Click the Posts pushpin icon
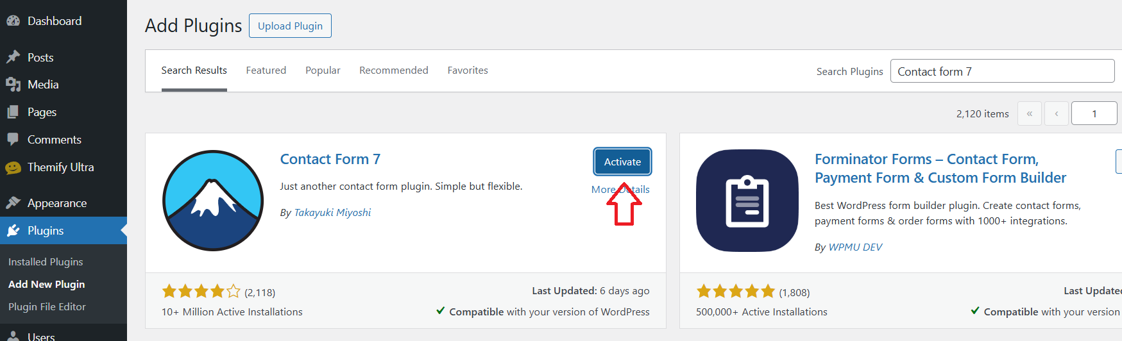1122x341 pixels. pyautogui.click(x=13, y=58)
